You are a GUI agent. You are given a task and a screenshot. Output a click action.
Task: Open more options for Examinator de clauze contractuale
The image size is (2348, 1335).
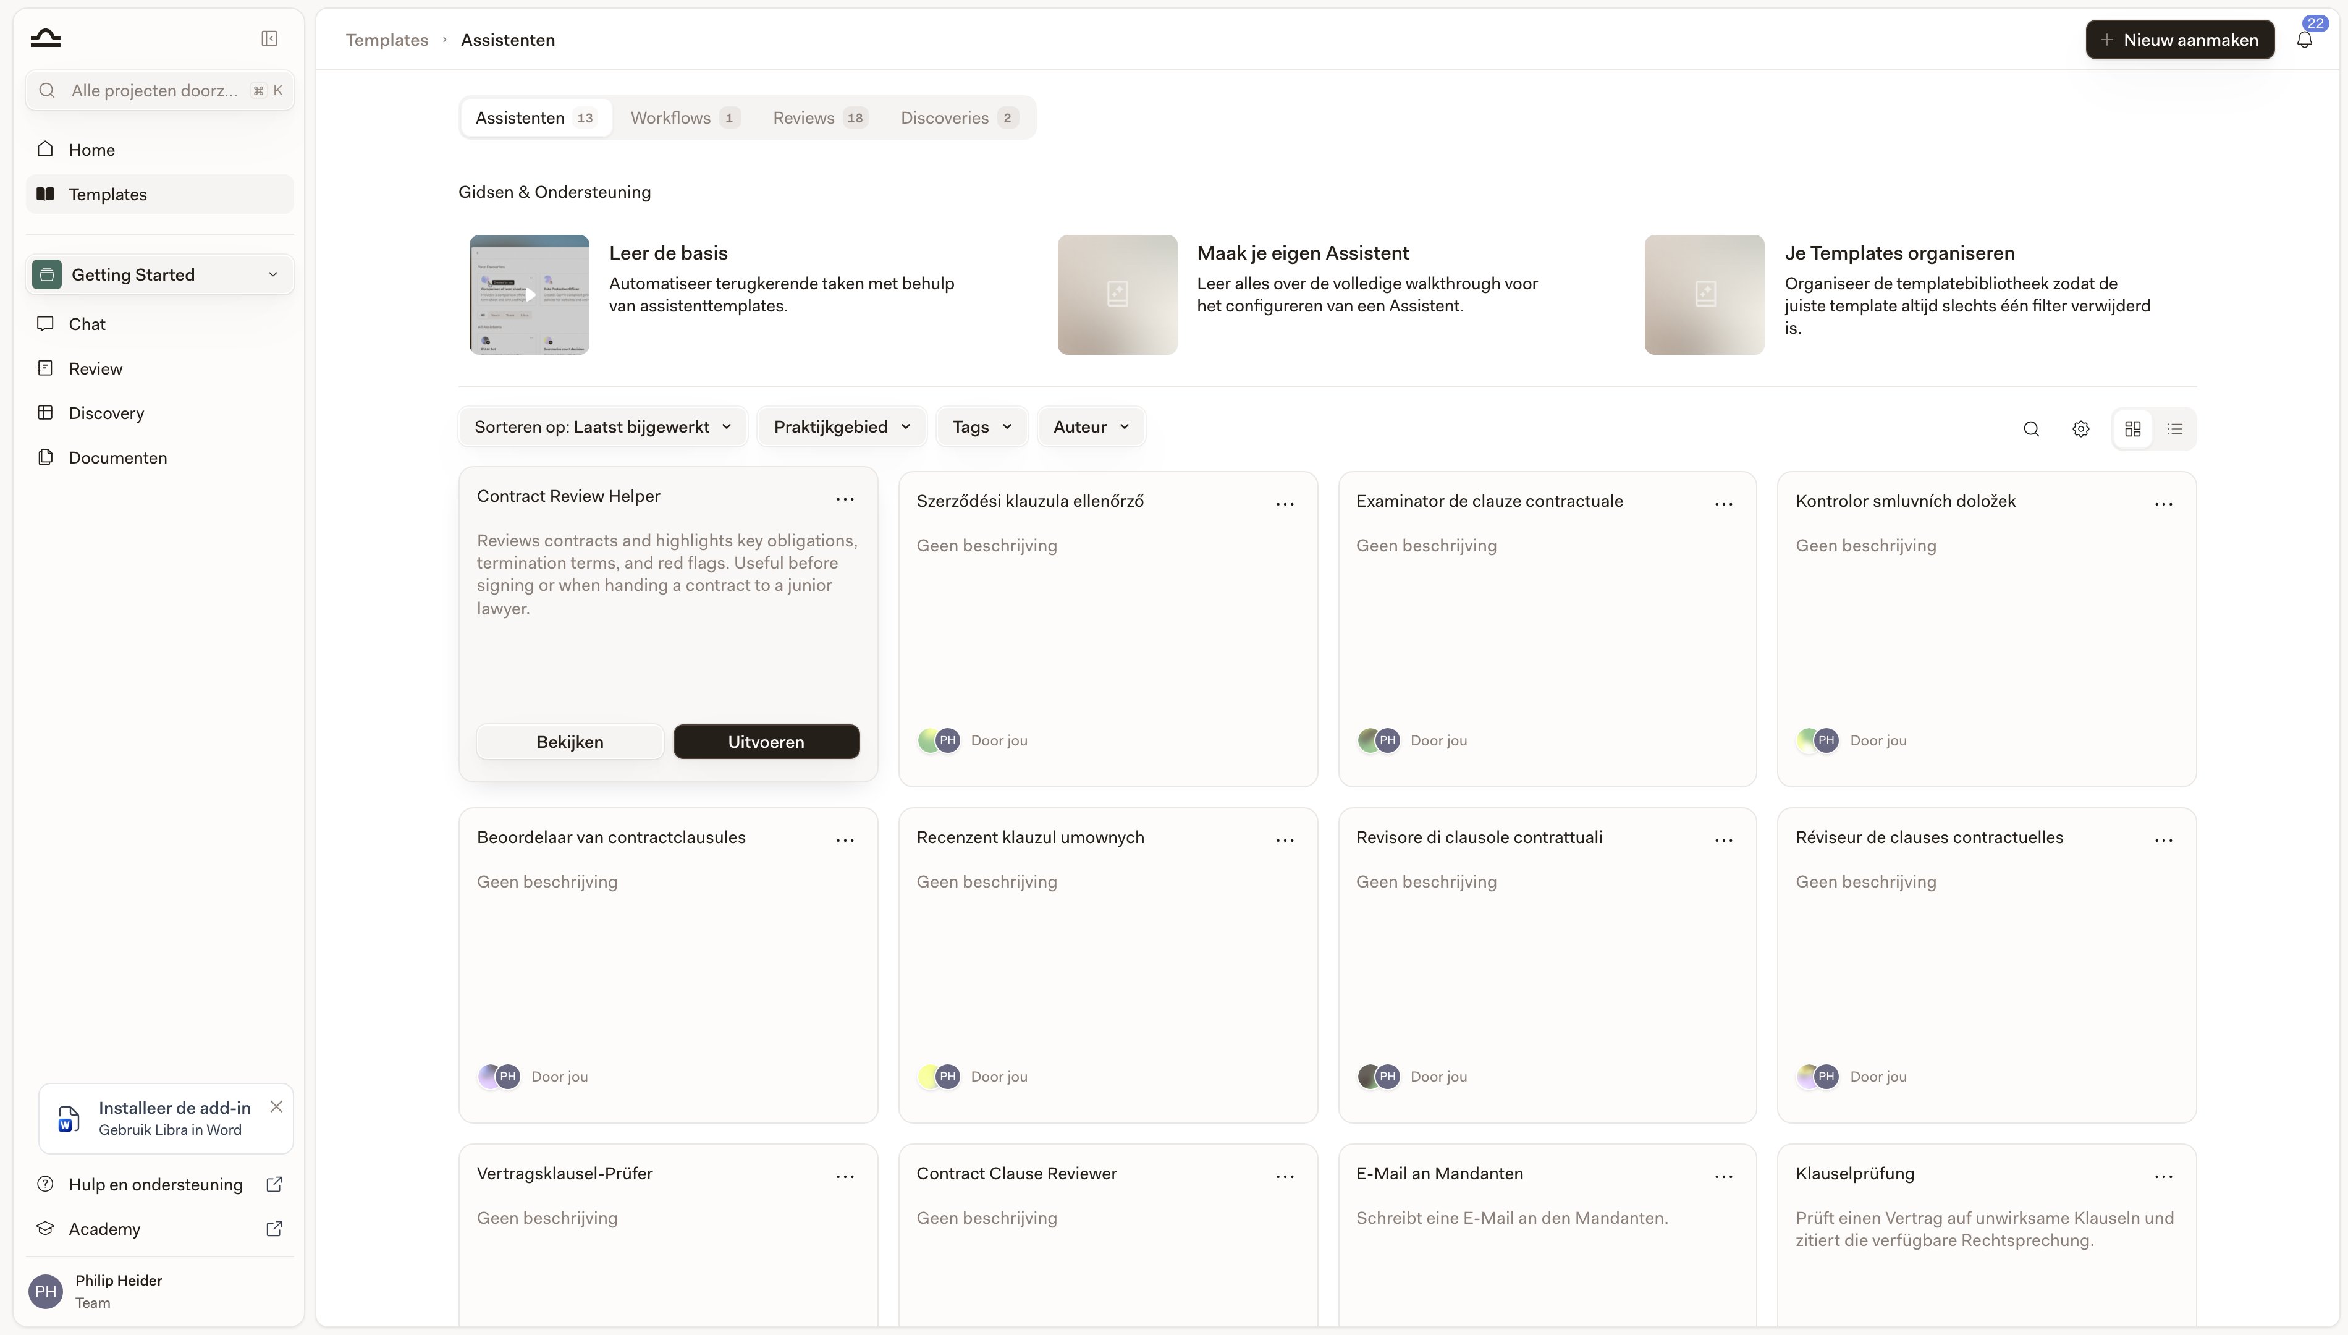(x=1724, y=503)
